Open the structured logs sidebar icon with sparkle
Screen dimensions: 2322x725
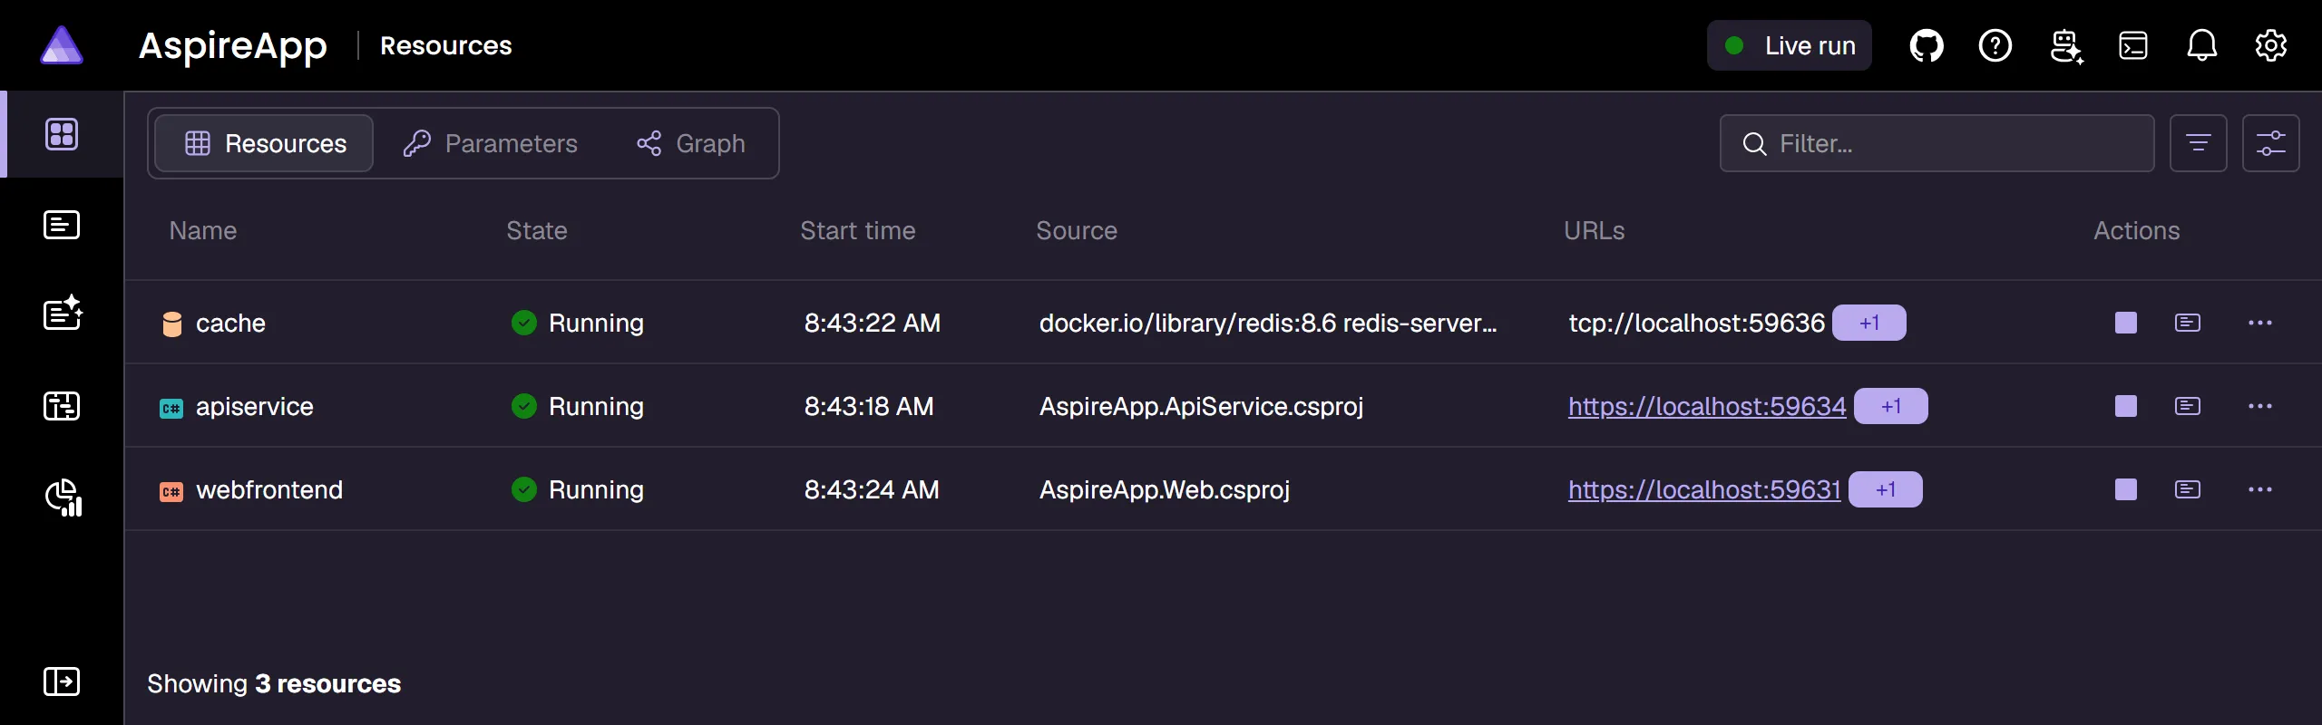pyautogui.click(x=63, y=314)
